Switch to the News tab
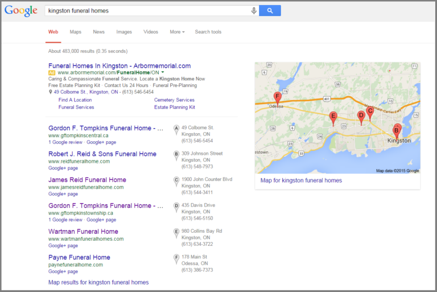437x292 pixels. (98, 32)
